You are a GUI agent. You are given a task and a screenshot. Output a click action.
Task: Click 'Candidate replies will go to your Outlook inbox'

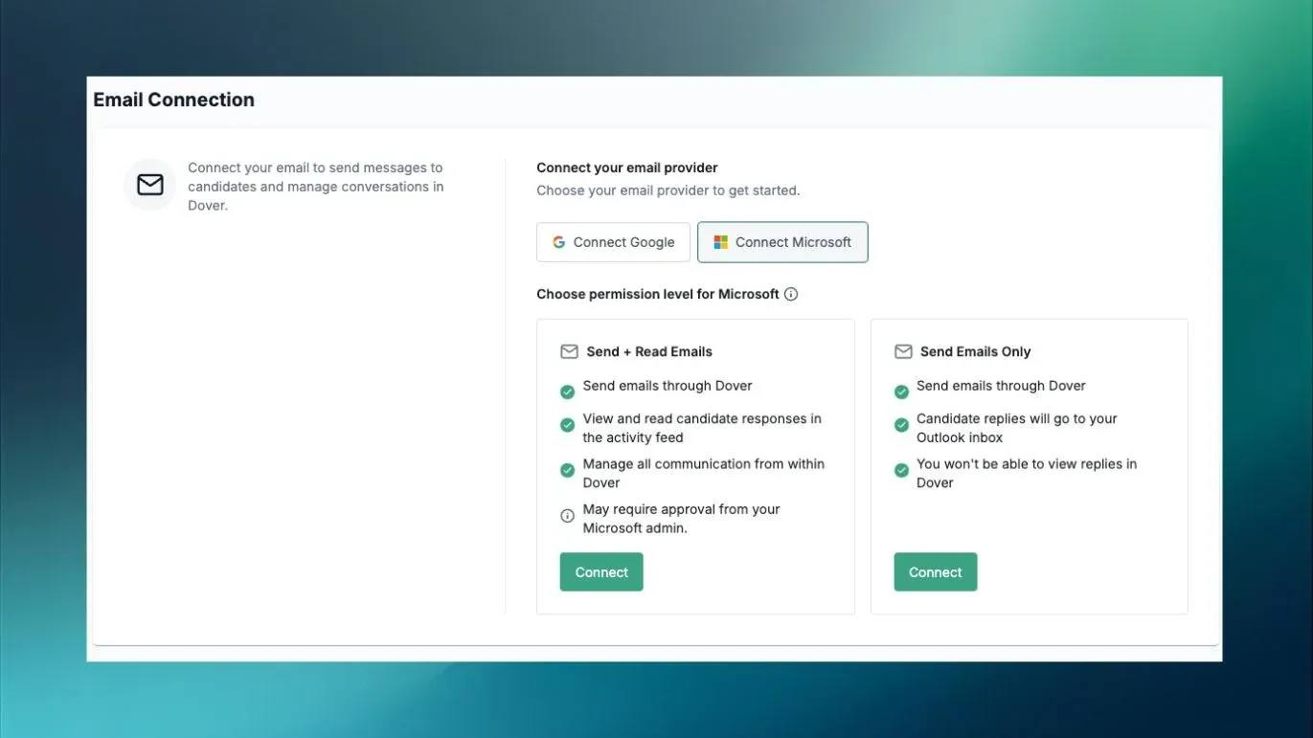[1017, 428]
